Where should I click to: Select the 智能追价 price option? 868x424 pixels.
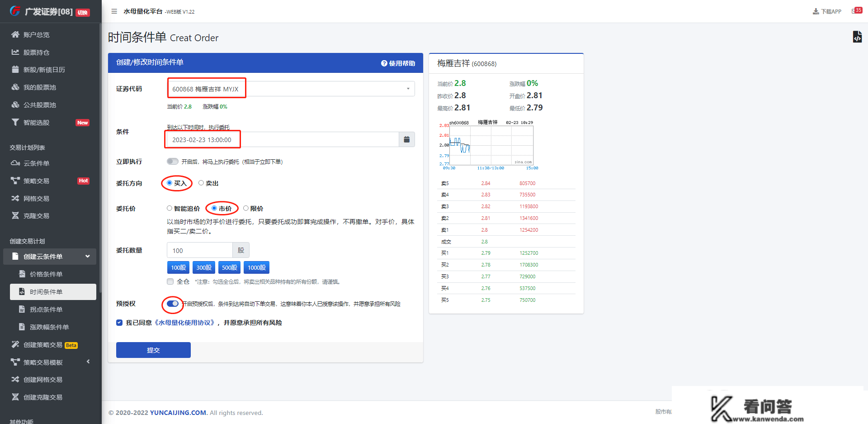click(170, 208)
